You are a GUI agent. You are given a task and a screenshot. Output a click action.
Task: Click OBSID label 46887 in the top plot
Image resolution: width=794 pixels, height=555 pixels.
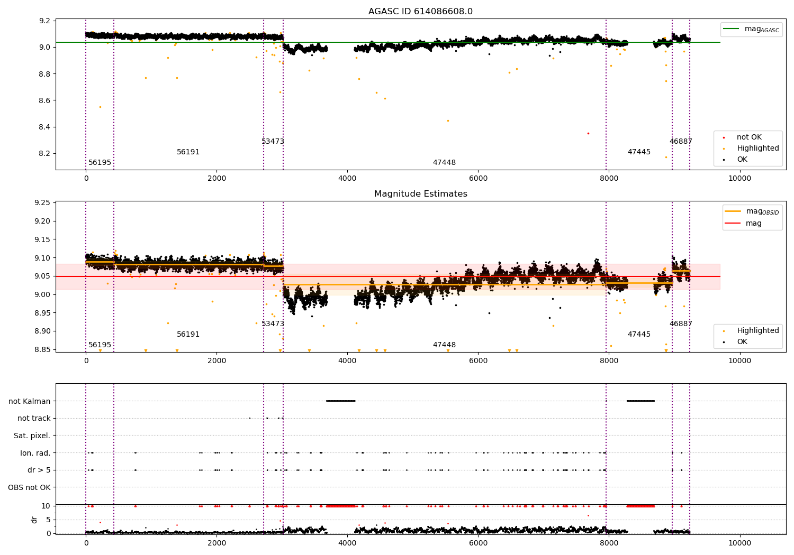tap(681, 142)
